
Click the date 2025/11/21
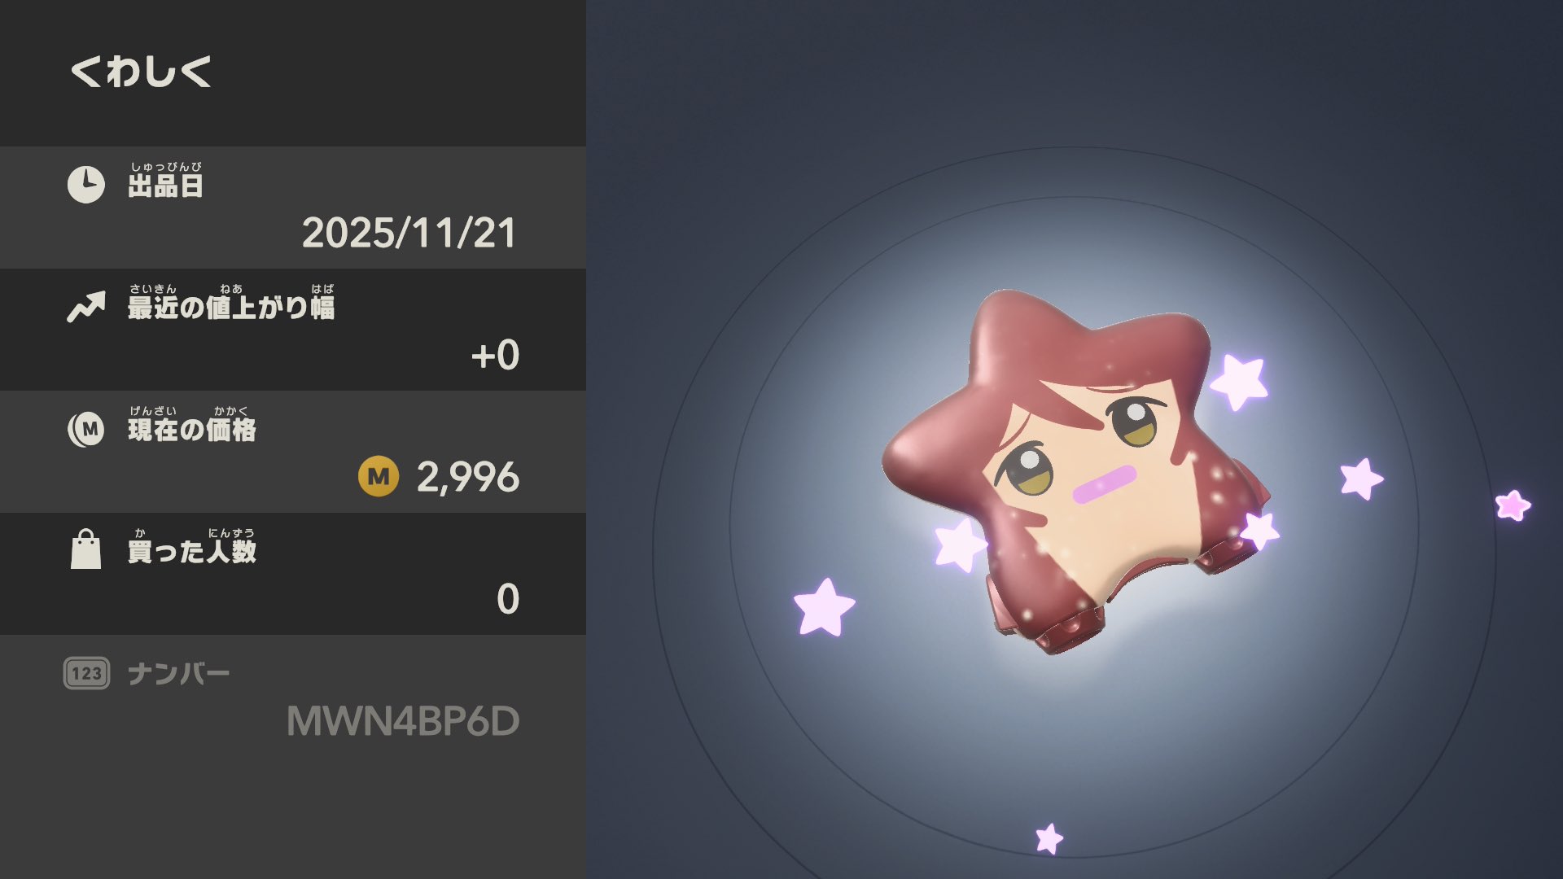[x=409, y=234]
